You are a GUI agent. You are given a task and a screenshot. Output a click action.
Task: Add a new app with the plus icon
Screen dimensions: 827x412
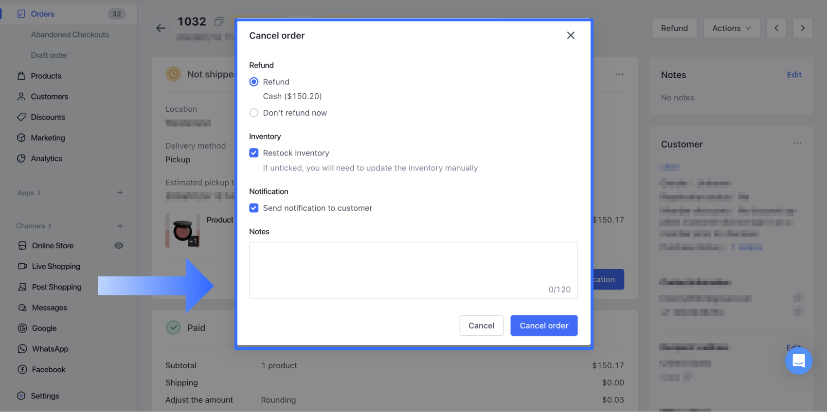120,193
